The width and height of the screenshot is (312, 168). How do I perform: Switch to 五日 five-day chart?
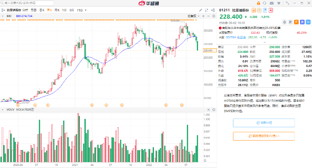pyautogui.click(x=34, y=10)
